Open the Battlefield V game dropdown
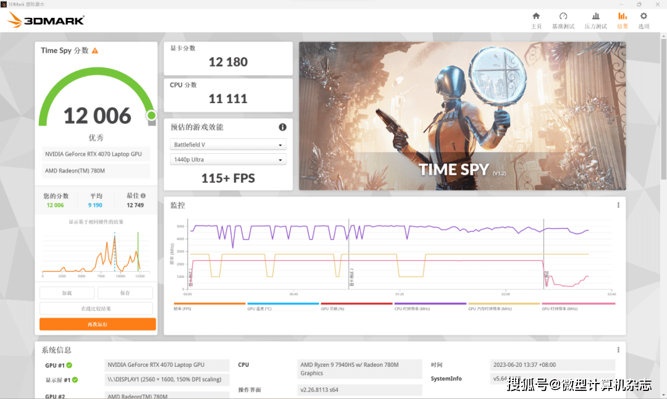The image size is (667, 399). click(228, 144)
